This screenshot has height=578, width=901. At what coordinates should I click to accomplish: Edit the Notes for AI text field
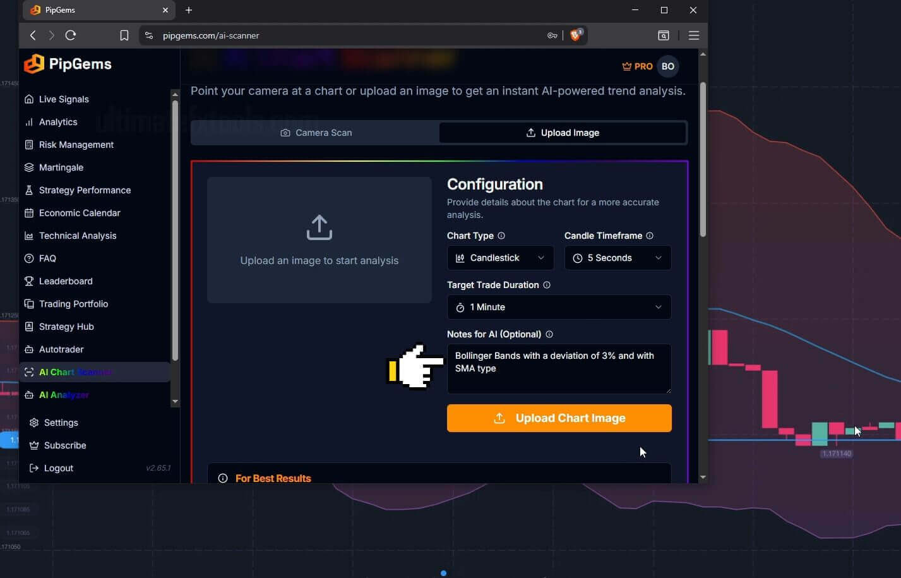(x=558, y=369)
